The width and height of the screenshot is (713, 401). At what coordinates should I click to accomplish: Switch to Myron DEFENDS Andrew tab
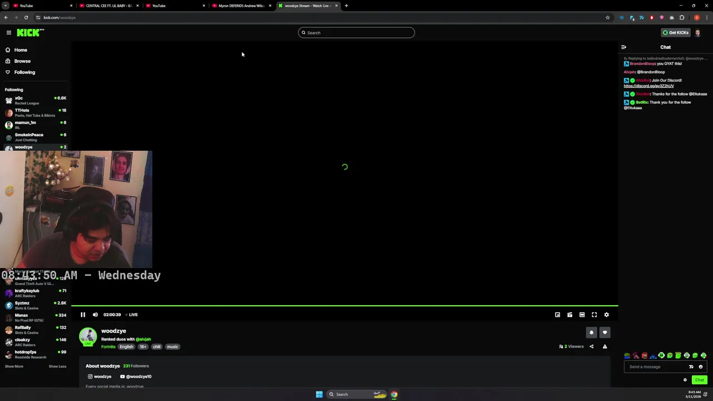tap(241, 6)
